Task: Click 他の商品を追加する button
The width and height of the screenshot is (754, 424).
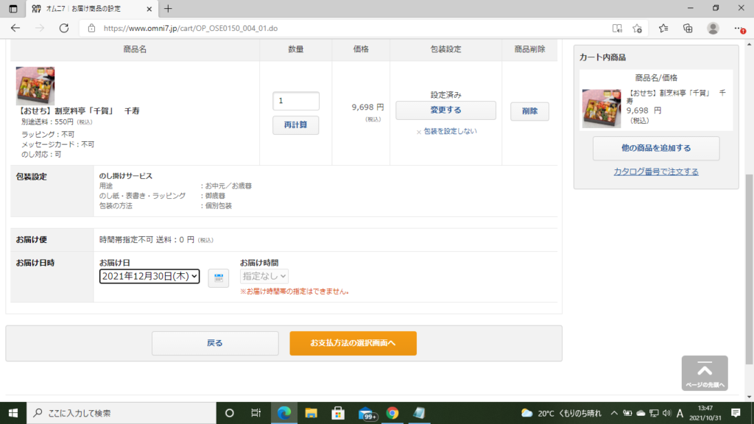Action: tap(656, 148)
